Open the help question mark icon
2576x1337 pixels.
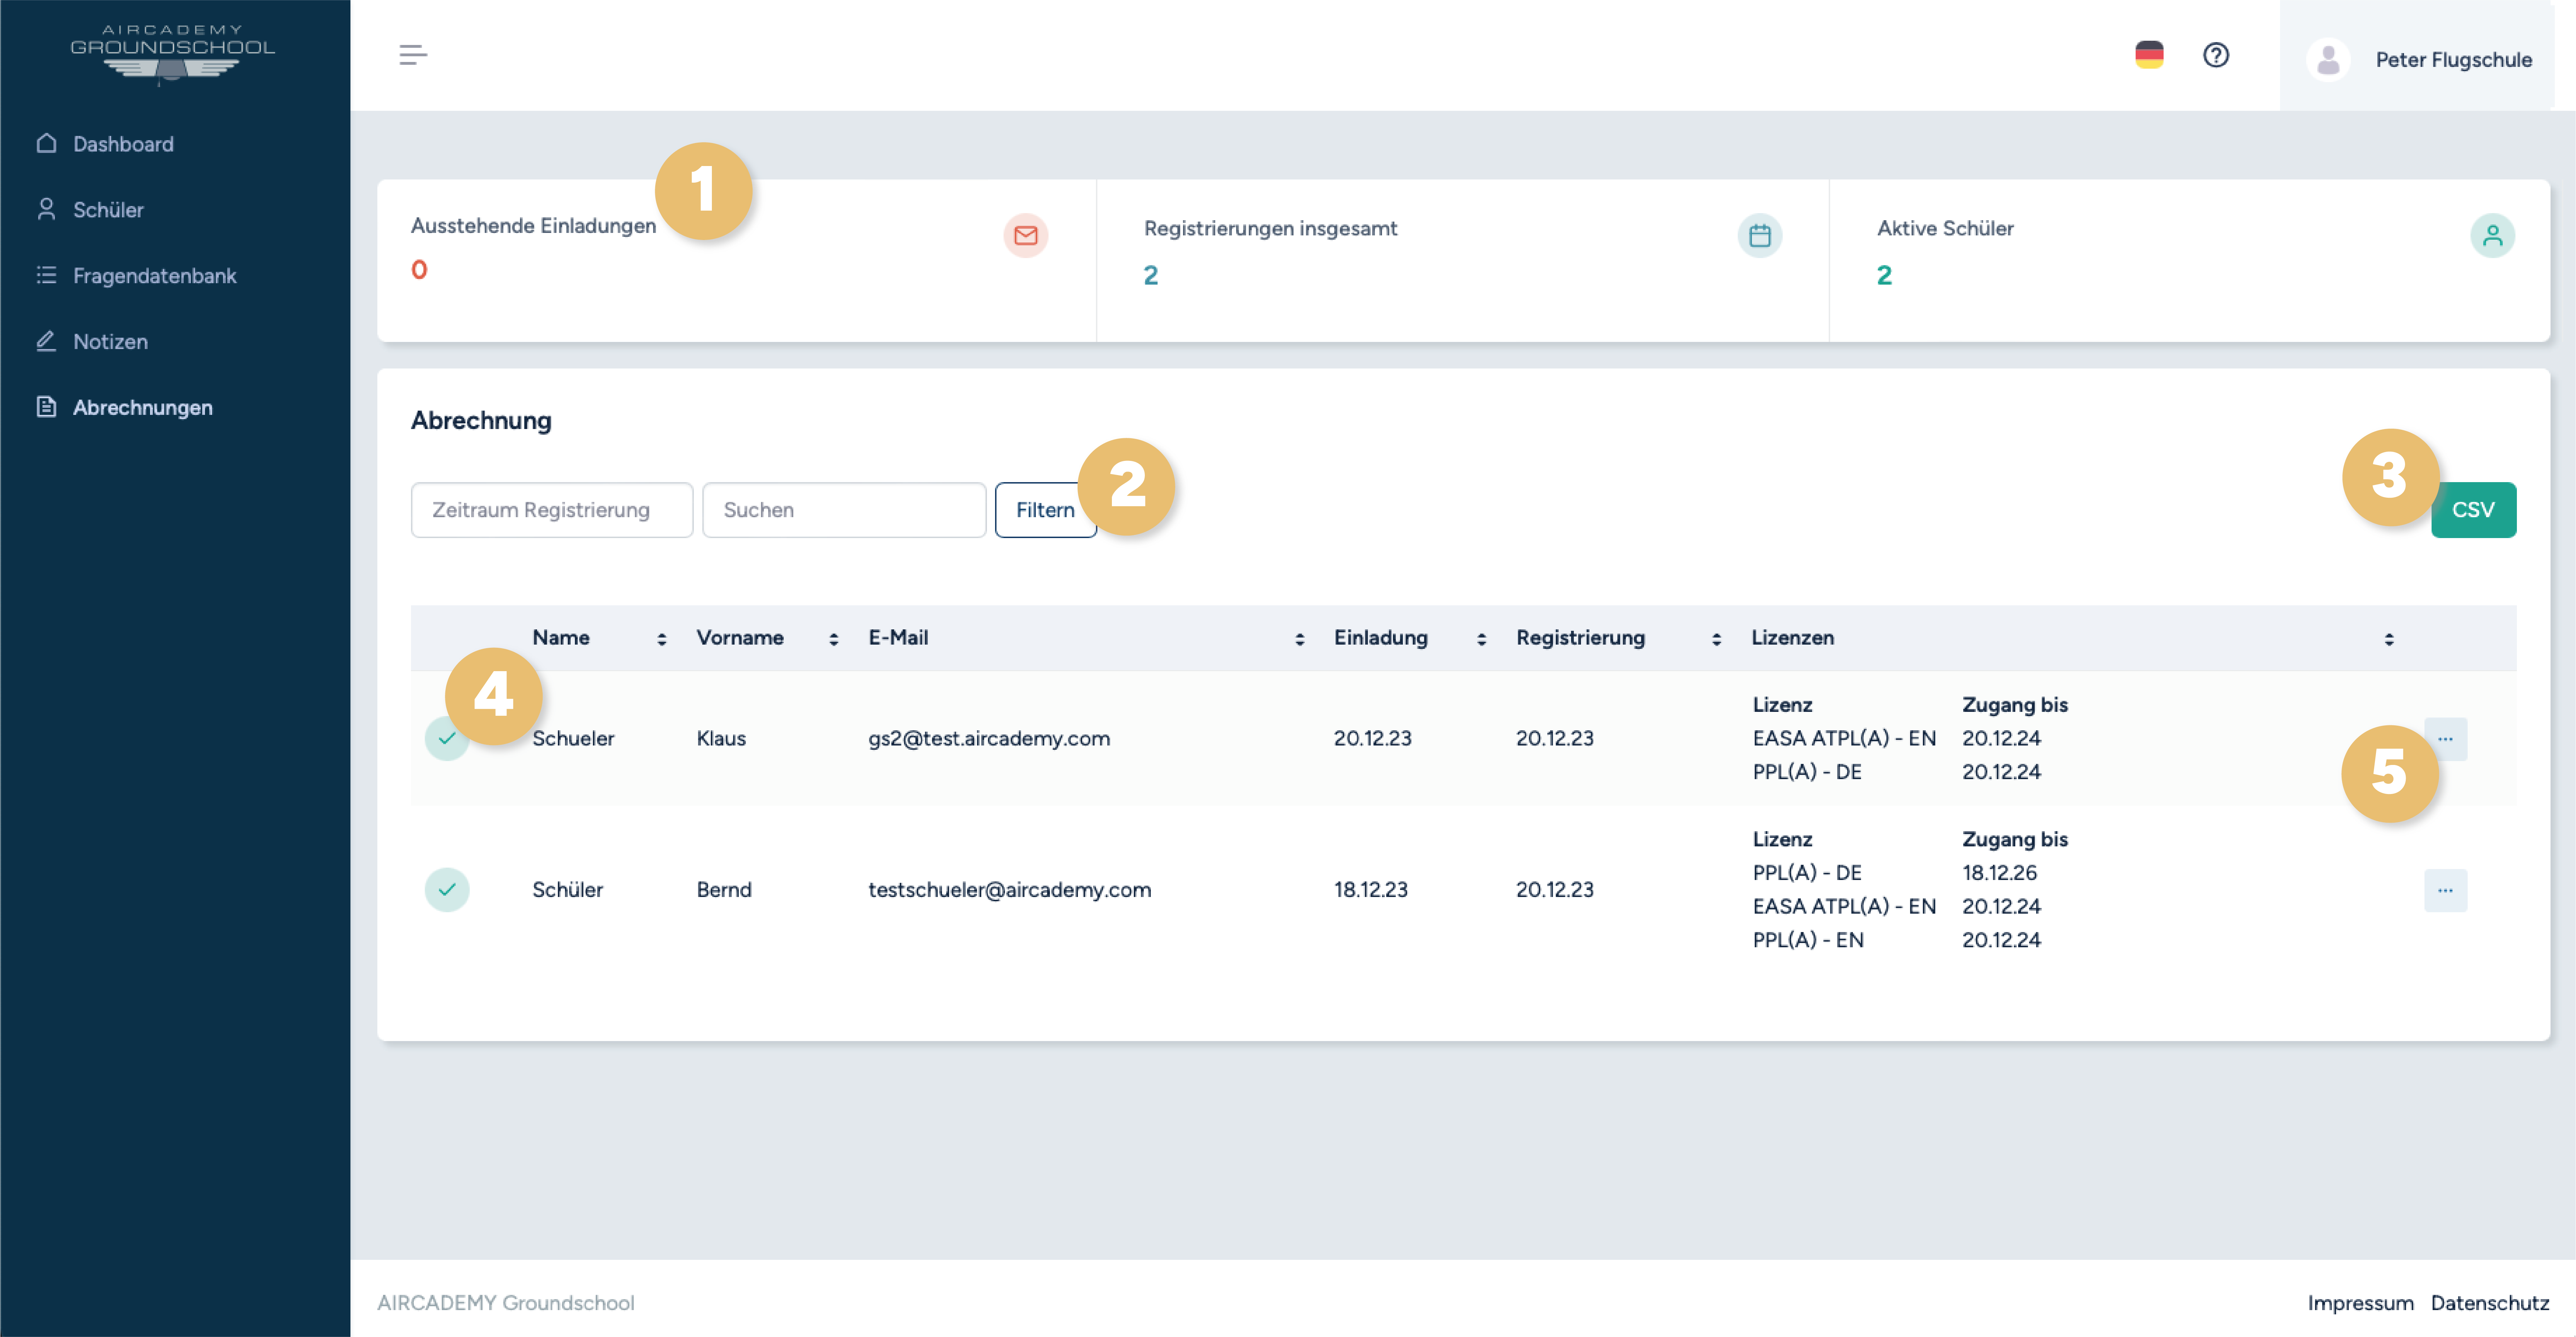pos(2216,55)
